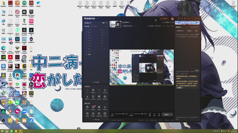Open the licensed music star tool

click(x=105, y=108)
